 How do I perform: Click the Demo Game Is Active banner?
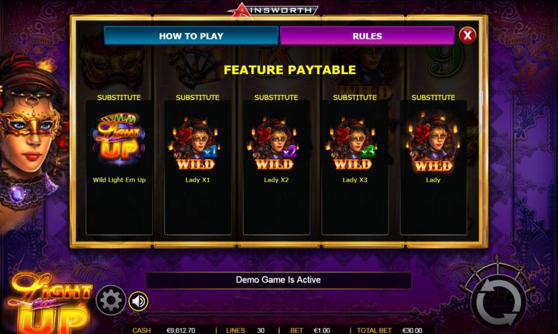click(278, 280)
